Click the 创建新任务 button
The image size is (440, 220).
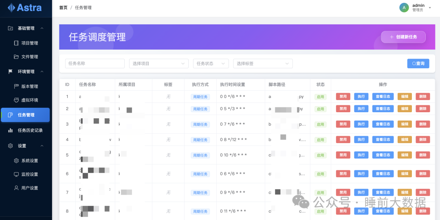[x=403, y=37]
